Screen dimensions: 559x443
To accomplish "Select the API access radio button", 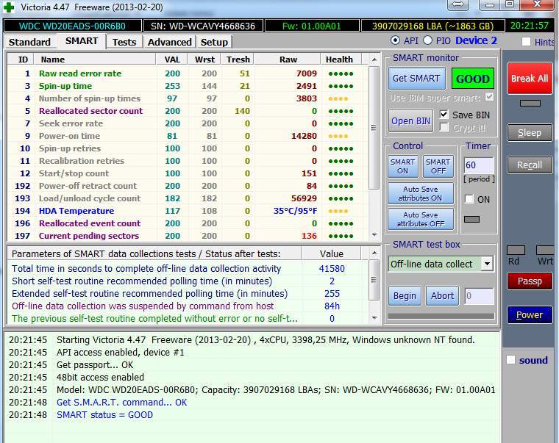I will coord(395,40).
